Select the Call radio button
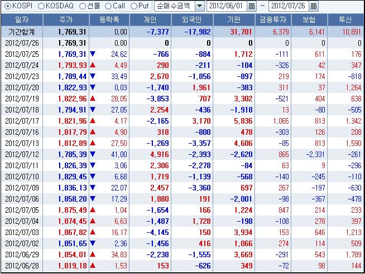Image resolution: width=365 pixels, height=274 pixels. coord(108,6)
